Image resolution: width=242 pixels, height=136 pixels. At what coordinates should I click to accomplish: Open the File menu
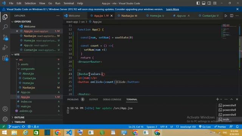coord(11,3)
